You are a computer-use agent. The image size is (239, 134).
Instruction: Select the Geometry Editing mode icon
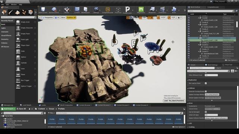(31, 12)
